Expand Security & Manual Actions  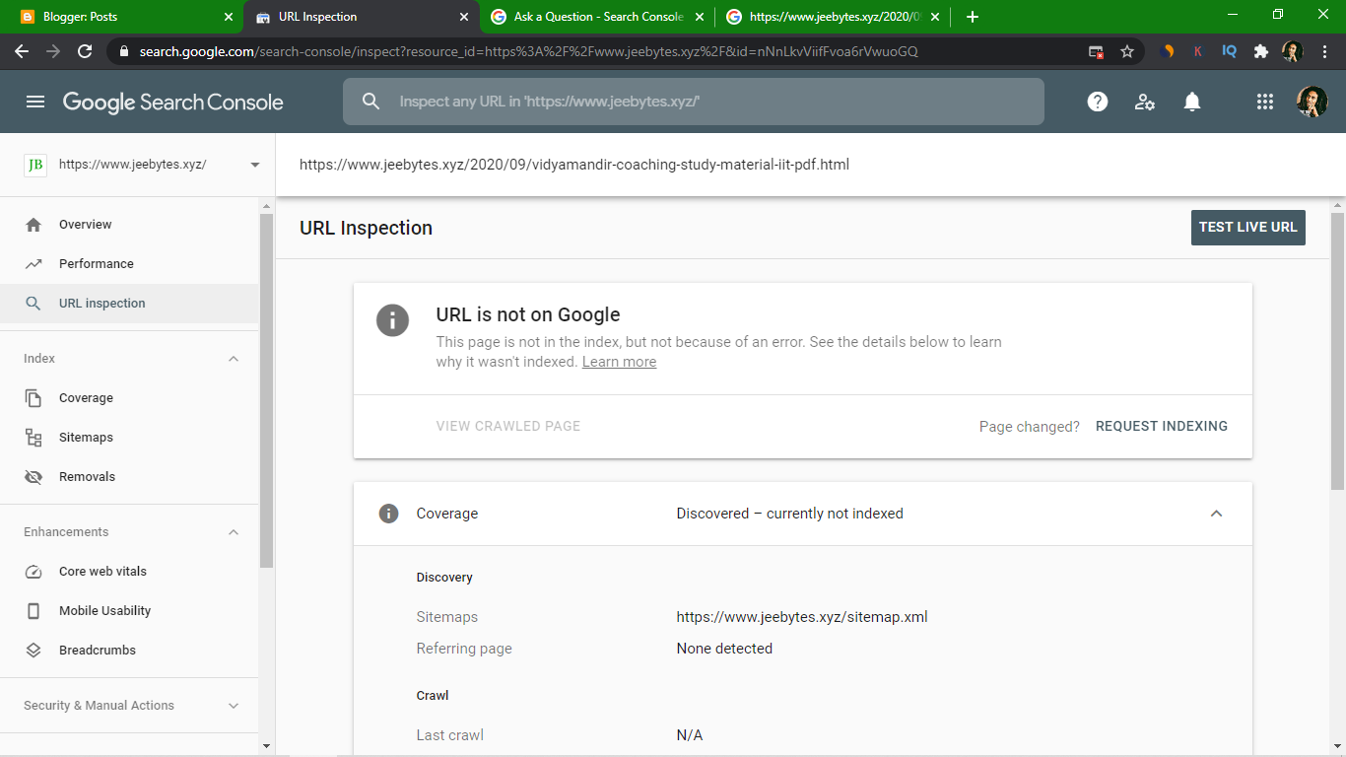point(234,705)
